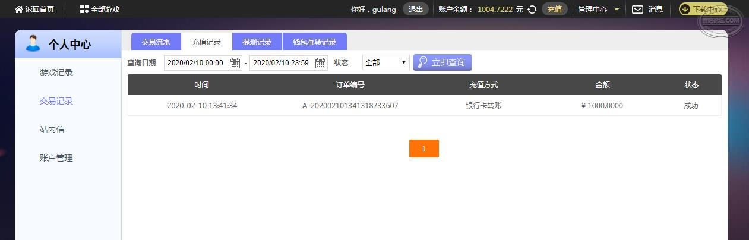Open the start date calendar icon
Screen dimensions: 749x240
pos(235,63)
